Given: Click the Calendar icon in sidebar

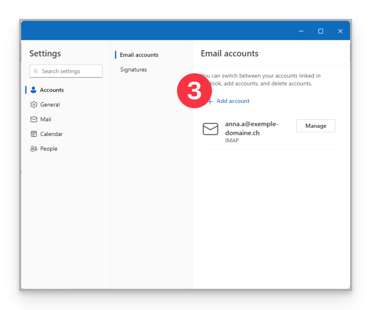Looking at the screenshot, I should click(x=33, y=134).
